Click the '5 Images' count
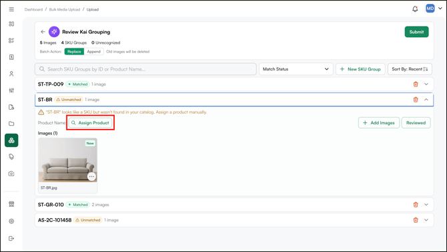 [48, 43]
